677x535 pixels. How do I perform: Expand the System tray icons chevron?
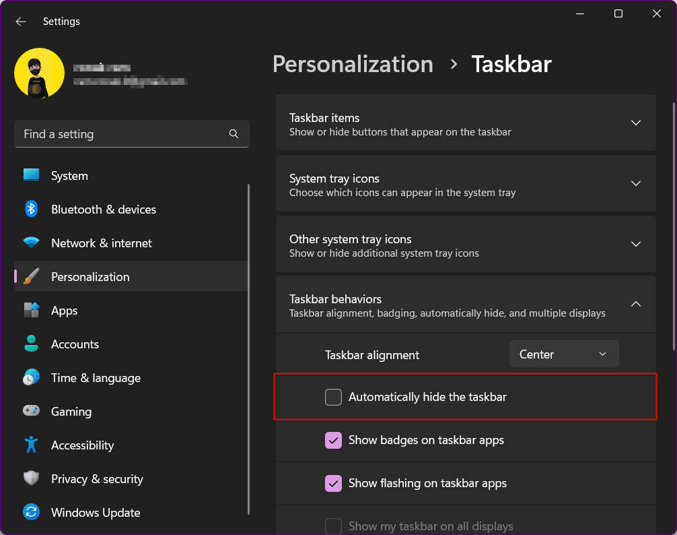tap(635, 183)
